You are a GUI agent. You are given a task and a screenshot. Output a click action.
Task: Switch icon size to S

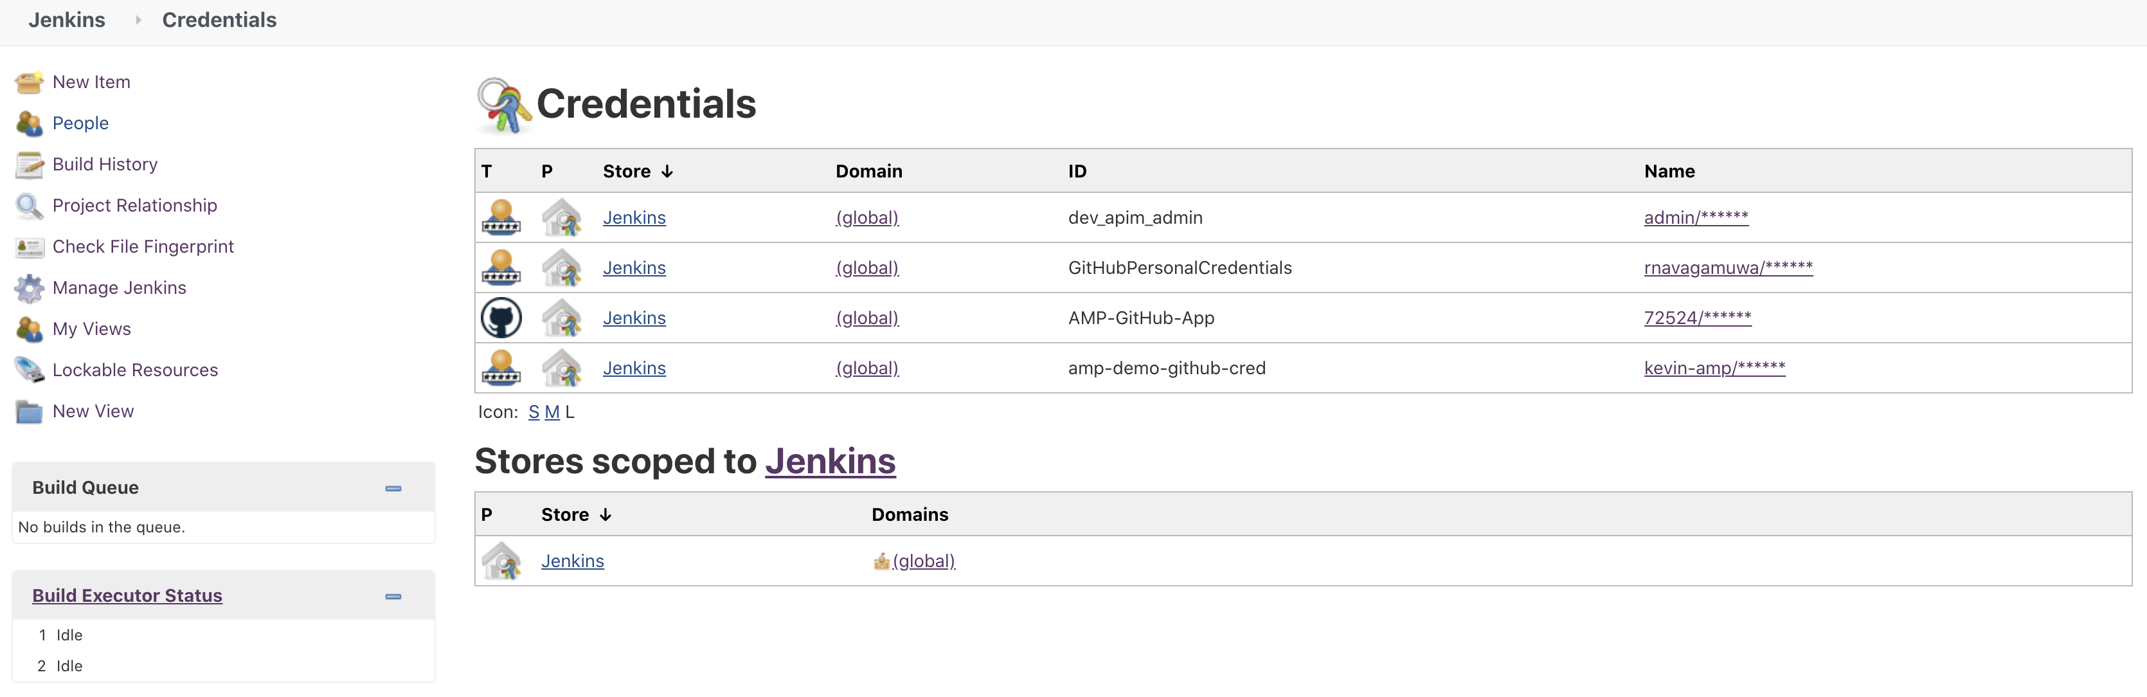click(x=534, y=413)
